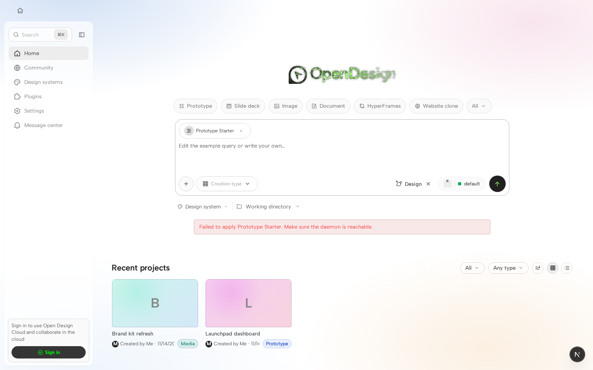The width and height of the screenshot is (593, 370).
Task: Collapse the sidebar with the panel icon
Action: coord(82,35)
